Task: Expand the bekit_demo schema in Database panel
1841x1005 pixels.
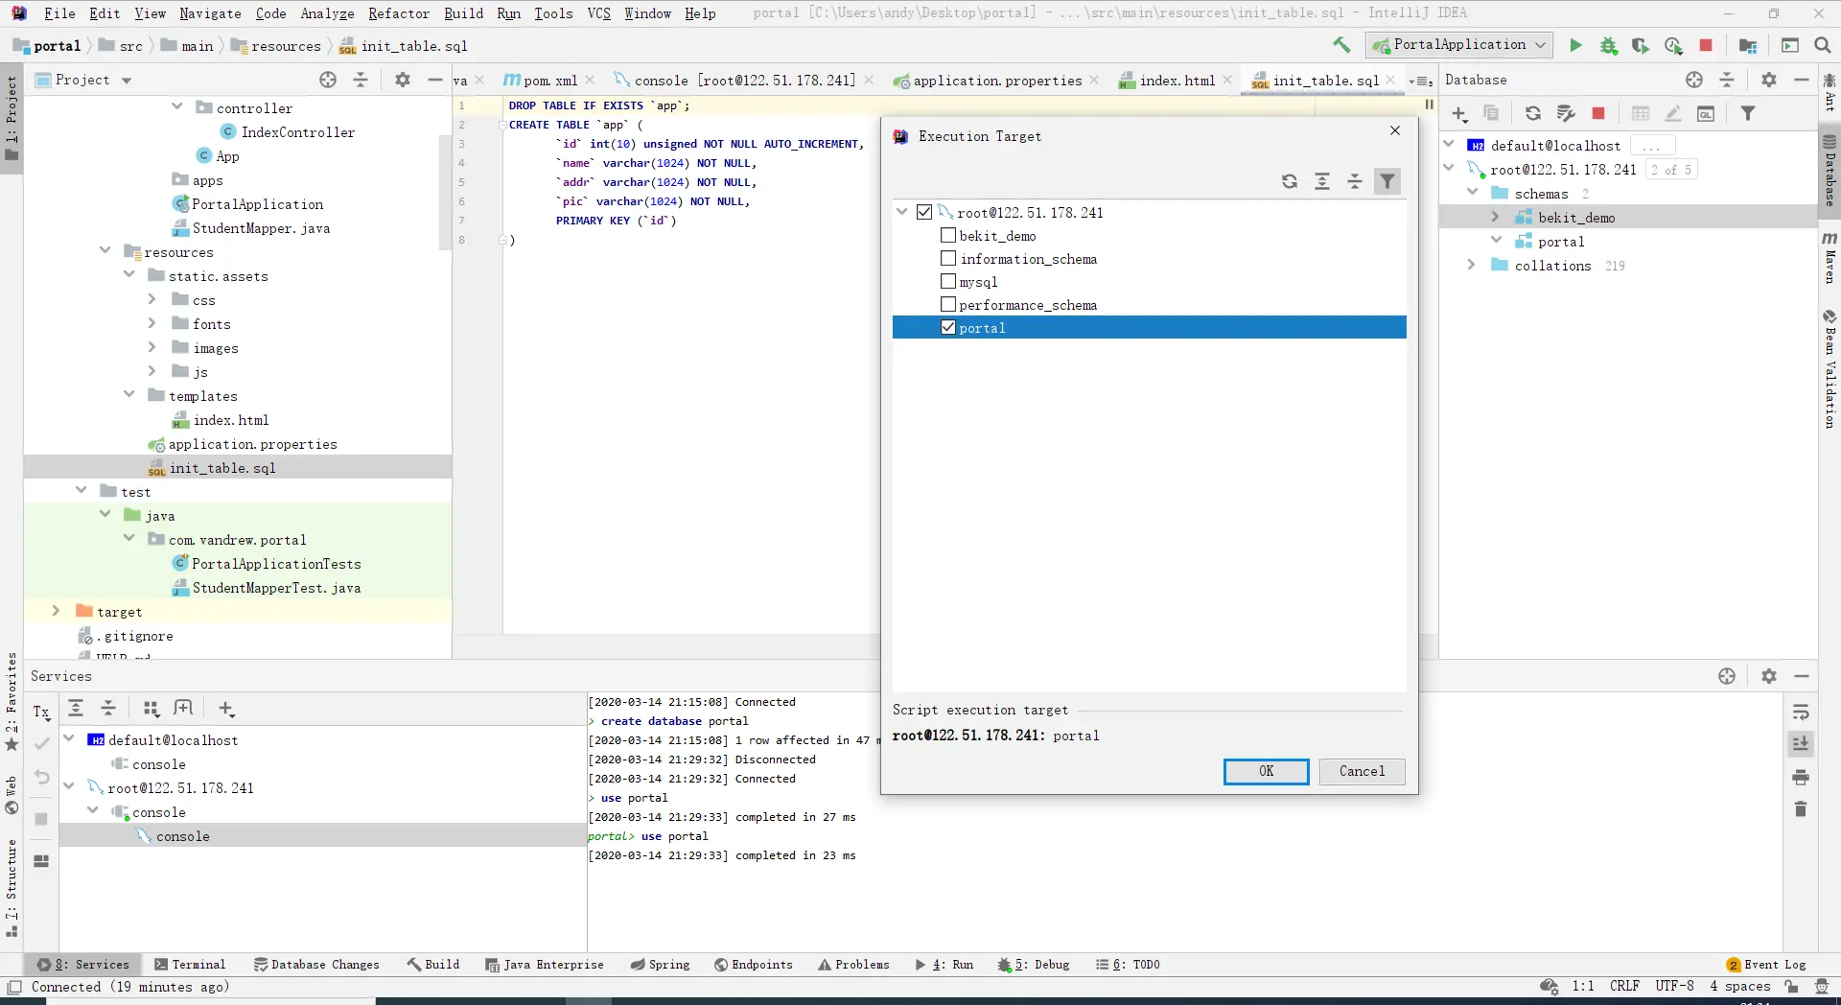Action: click(1495, 217)
